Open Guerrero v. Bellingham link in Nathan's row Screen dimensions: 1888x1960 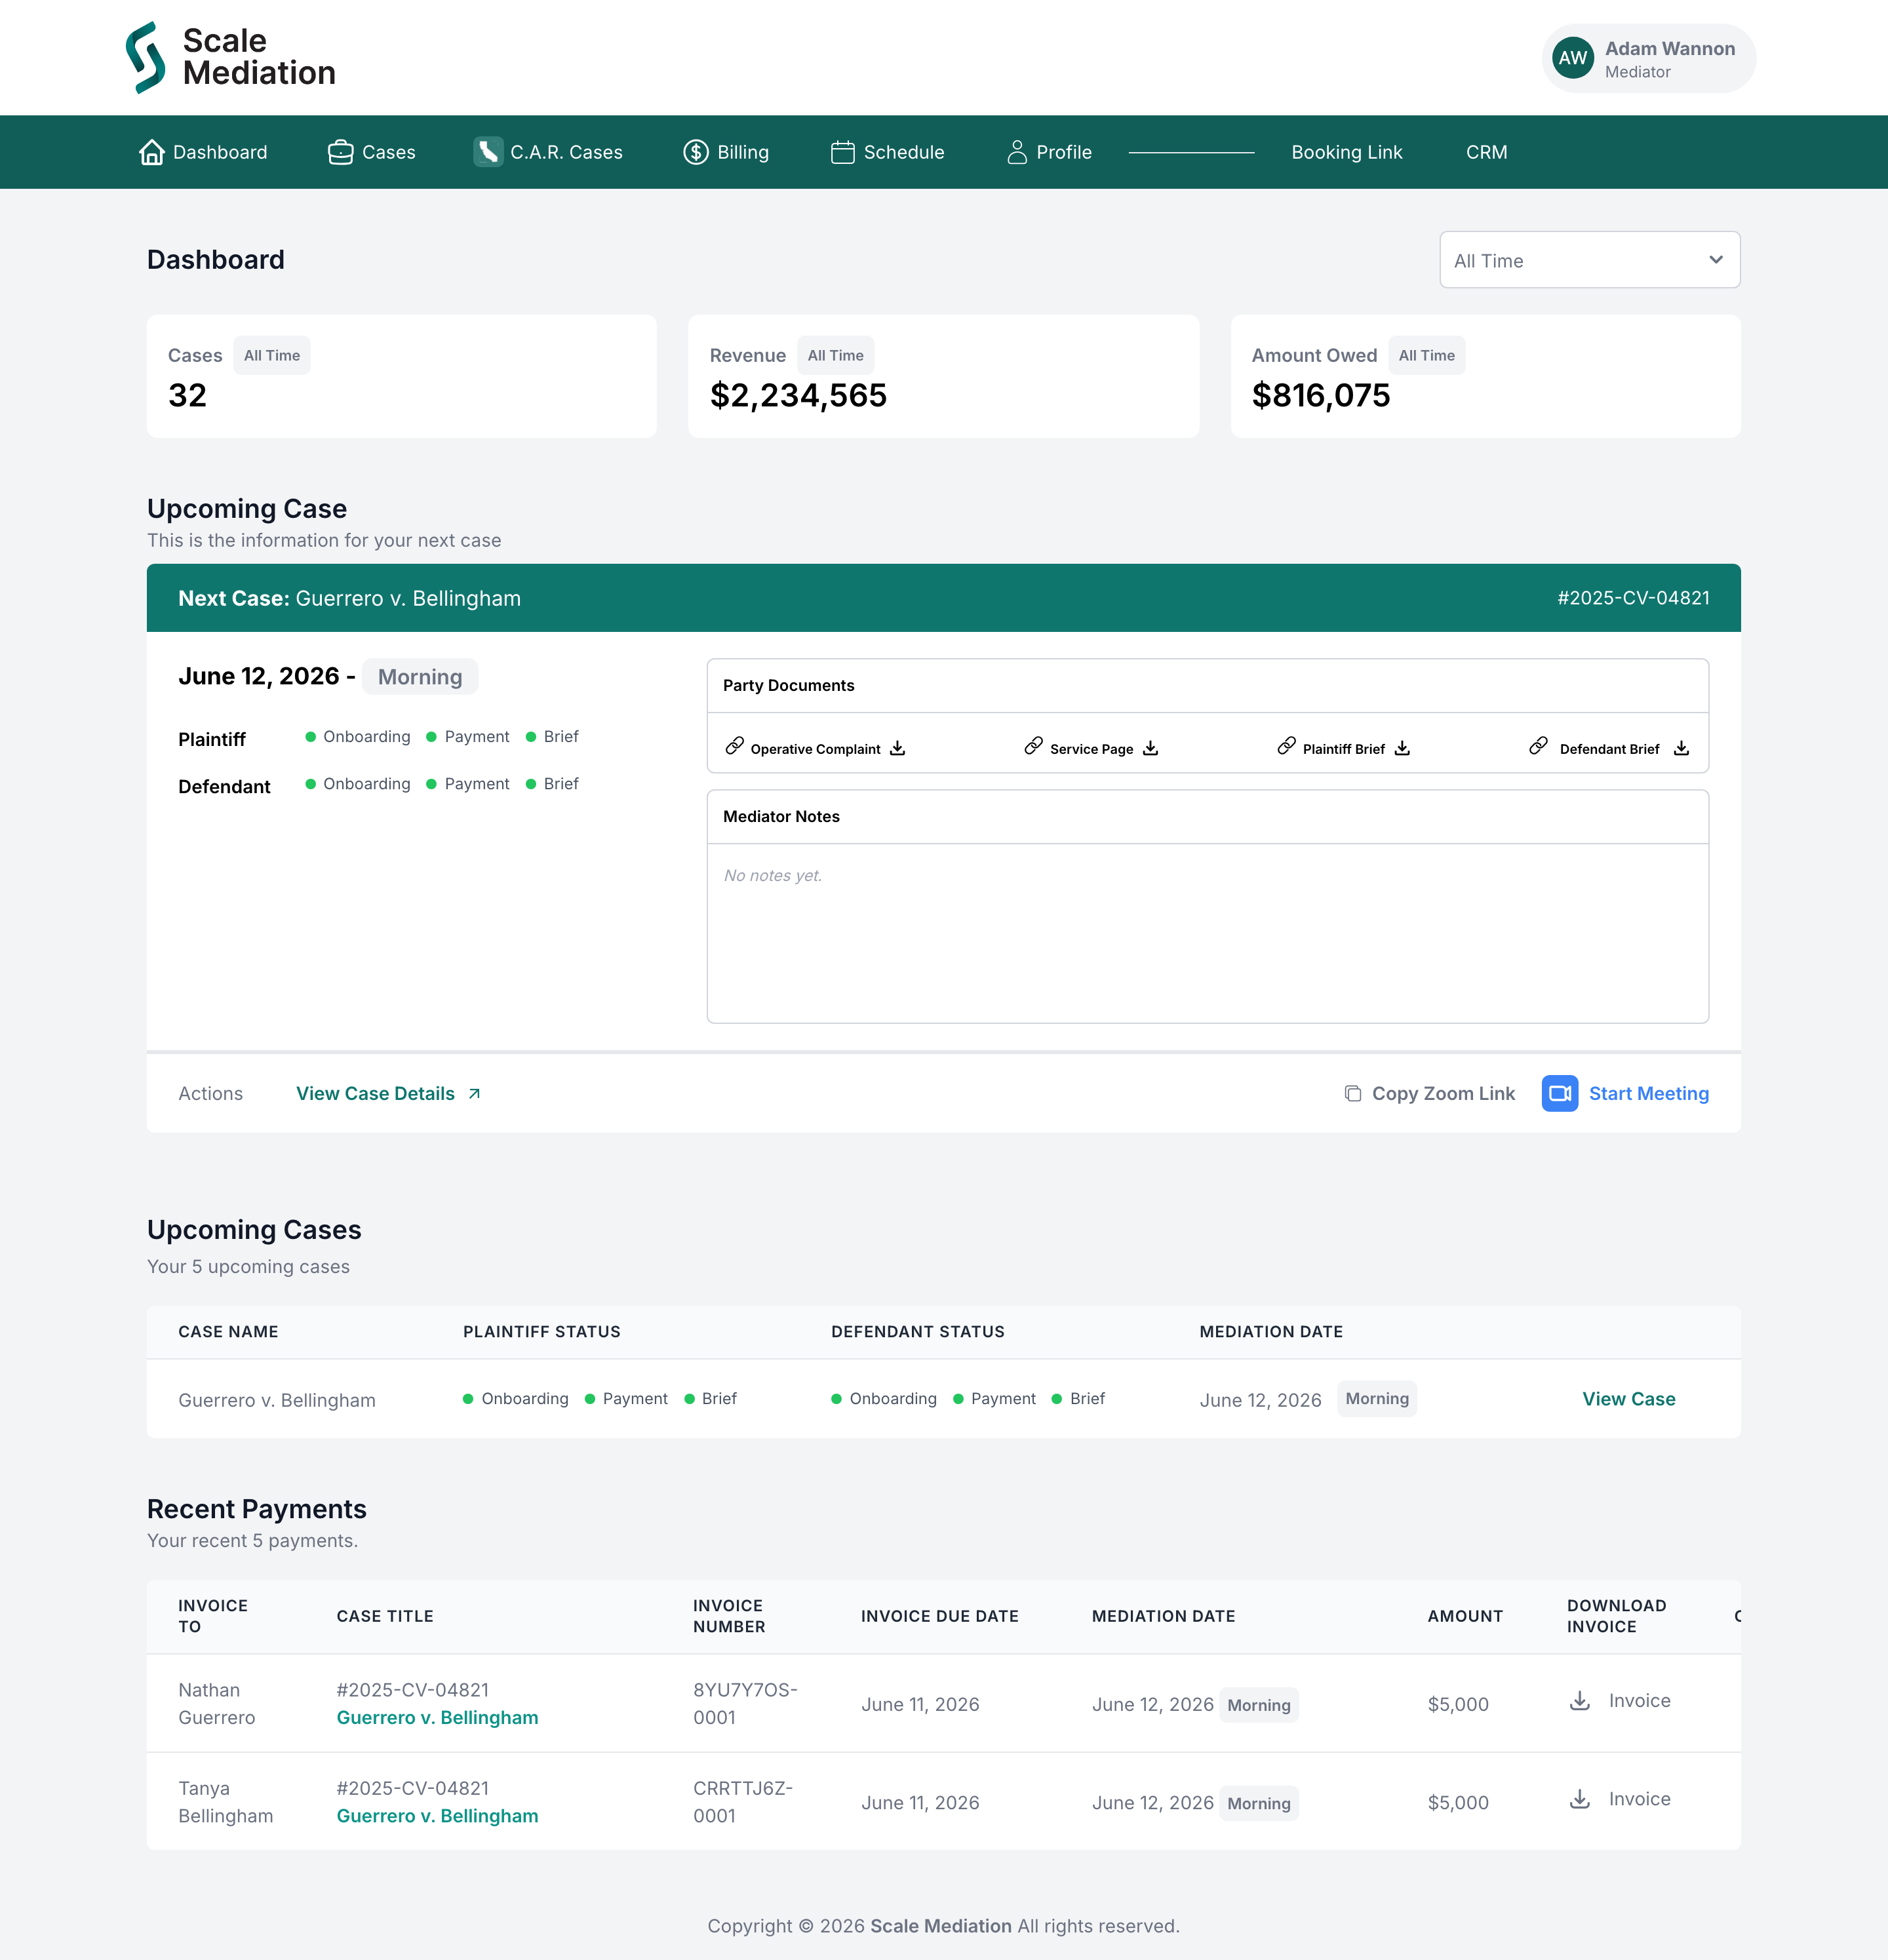pyautogui.click(x=437, y=1717)
